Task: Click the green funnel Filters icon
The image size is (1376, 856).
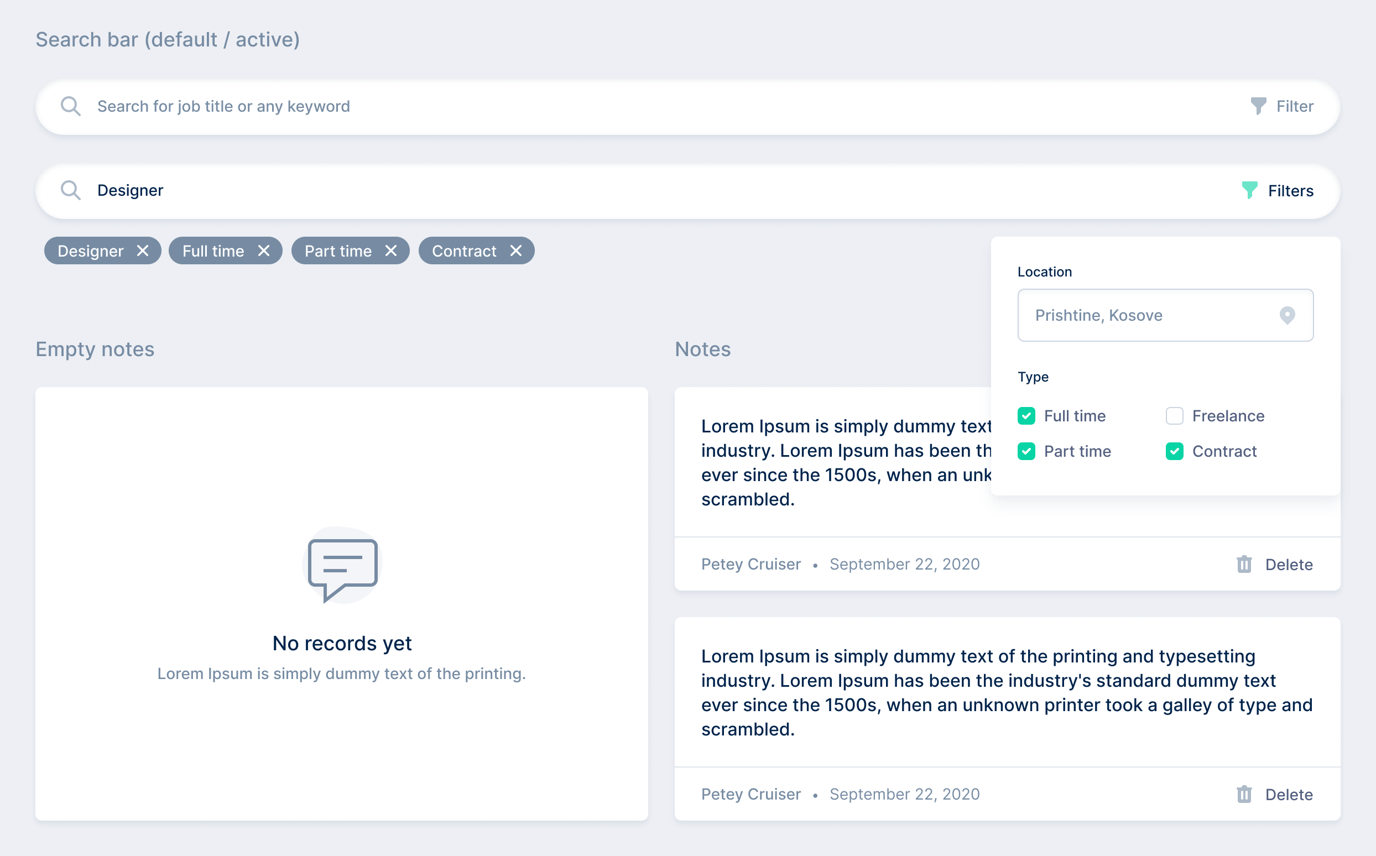Action: [x=1249, y=190]
